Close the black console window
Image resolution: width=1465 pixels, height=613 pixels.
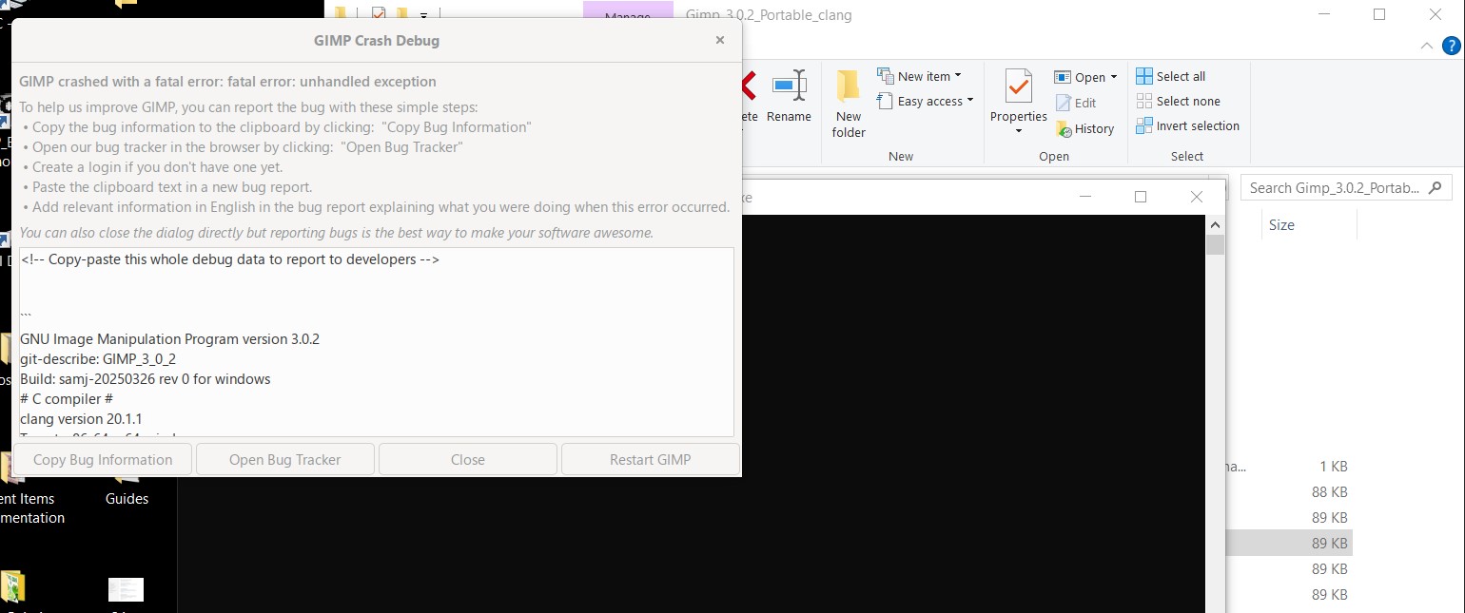(x=1197, y=197)
